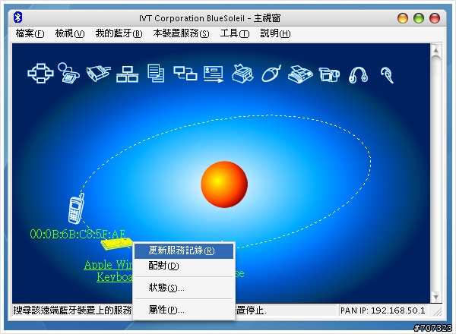Click the green maximize window button

click(419, 18)
